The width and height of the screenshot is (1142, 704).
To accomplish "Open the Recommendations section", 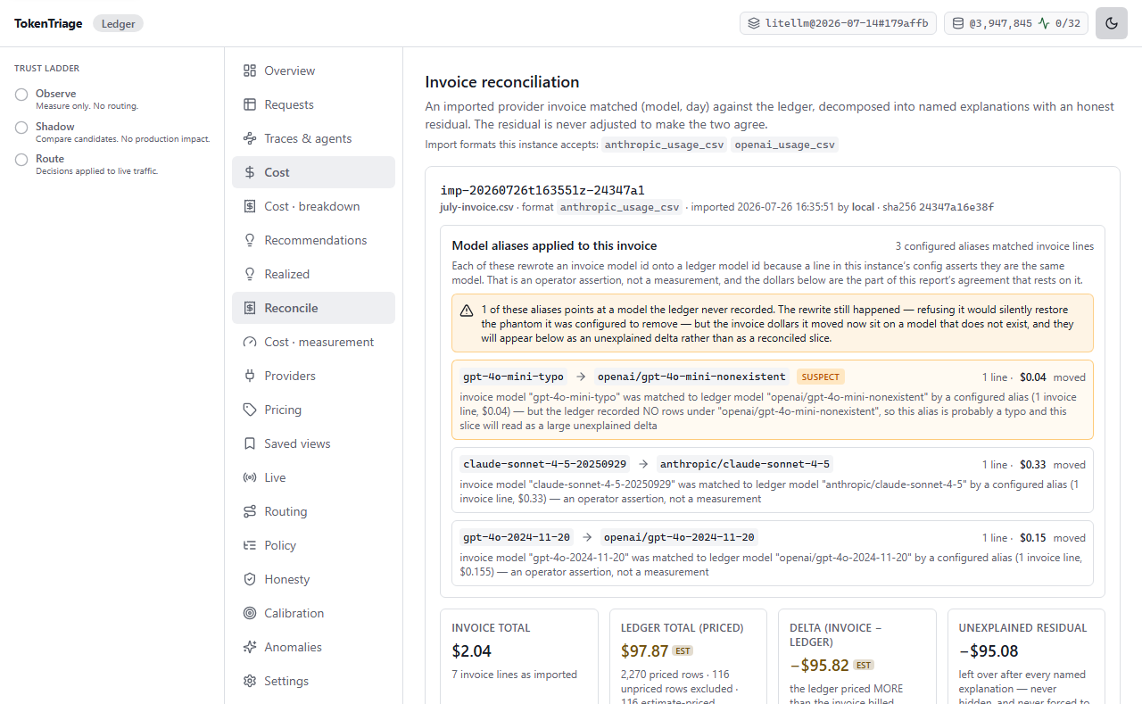I will point(313,240).
